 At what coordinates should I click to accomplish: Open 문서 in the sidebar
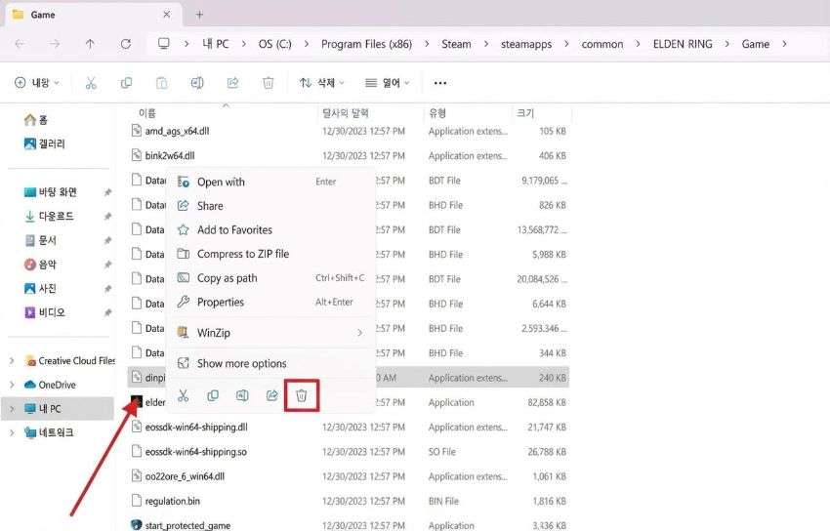[x=40, y=241]
